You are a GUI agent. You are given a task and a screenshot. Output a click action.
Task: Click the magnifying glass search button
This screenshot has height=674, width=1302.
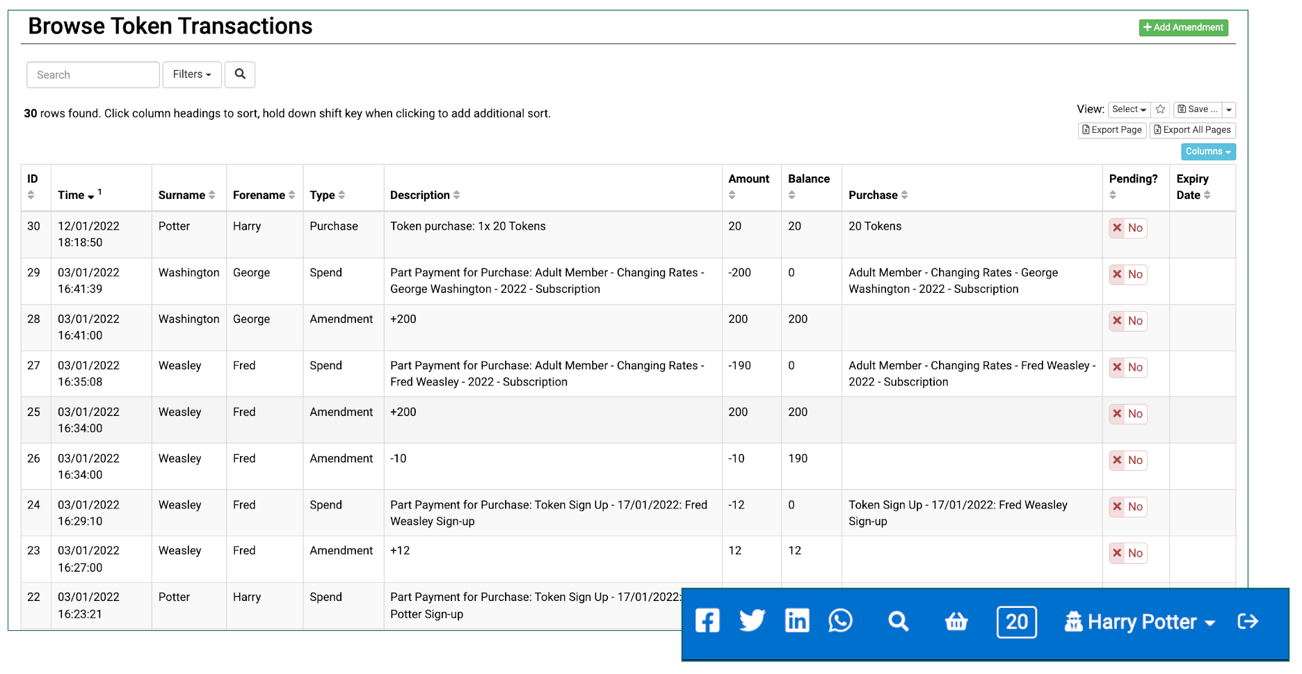tap(240, 74)
